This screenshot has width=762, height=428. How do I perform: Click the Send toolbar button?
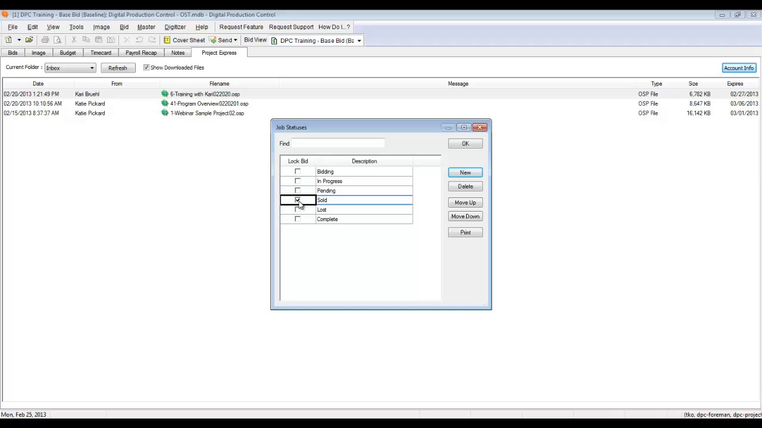(x=223, y=40)
